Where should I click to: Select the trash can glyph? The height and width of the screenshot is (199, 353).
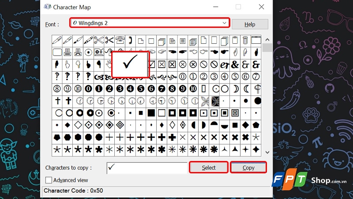pyautogui.click(x=245, y=41)
